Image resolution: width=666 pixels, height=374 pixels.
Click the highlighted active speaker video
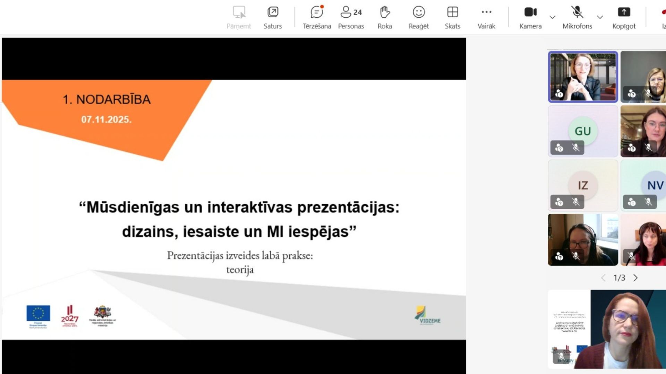583,77
